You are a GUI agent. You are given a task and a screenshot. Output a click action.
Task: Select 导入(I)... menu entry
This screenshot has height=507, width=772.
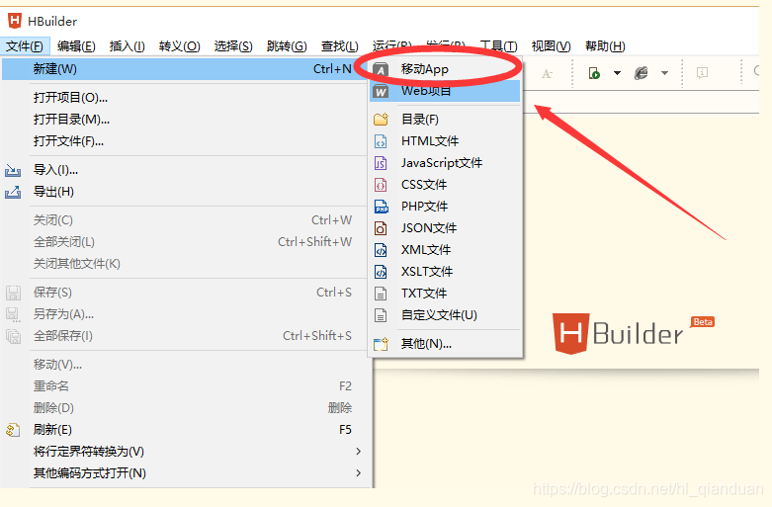coord(186,170)
